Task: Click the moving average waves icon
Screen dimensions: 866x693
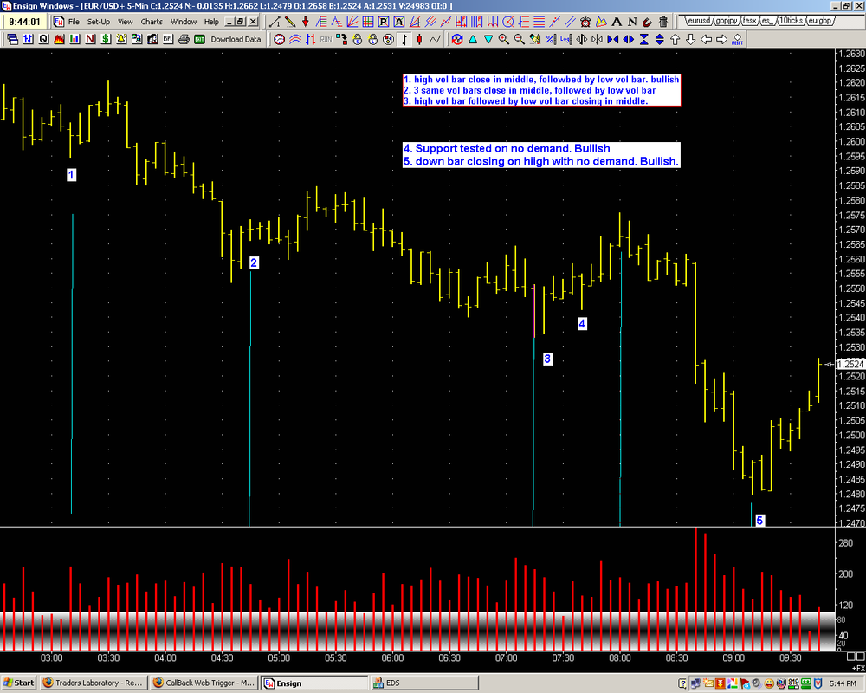Action: tap(295, 39)
